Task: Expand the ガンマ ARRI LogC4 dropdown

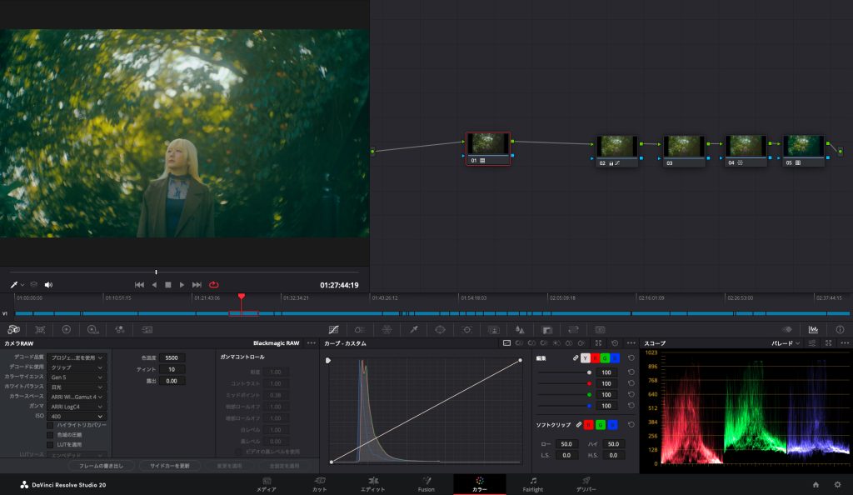Action: pyautogui.click(x=77, y=406)
